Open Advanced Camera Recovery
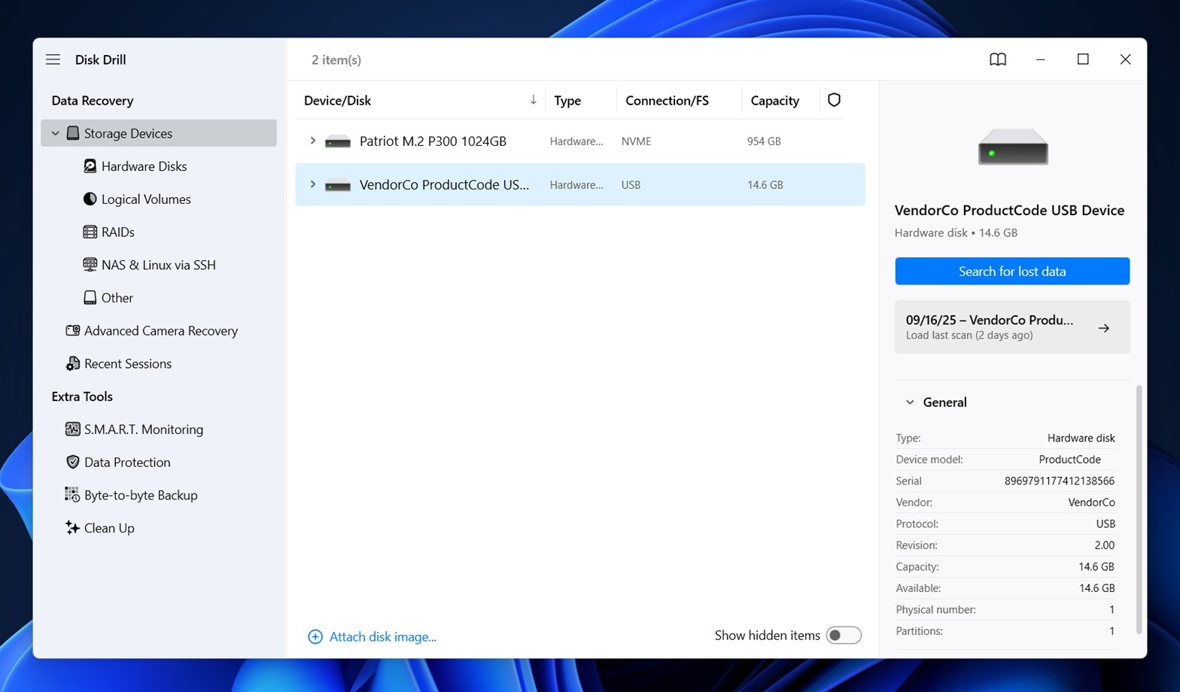 (x=160, y=331)
